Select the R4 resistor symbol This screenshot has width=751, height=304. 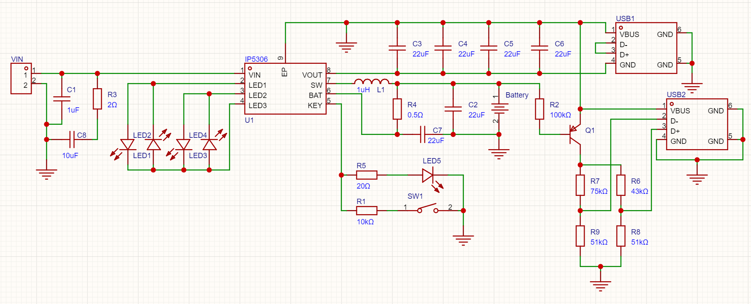tap(397, 109)
